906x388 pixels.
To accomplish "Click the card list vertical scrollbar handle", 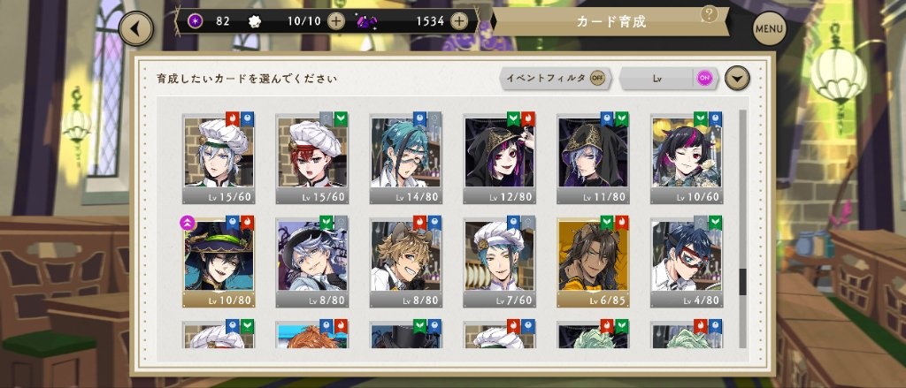I will [743, 282].
